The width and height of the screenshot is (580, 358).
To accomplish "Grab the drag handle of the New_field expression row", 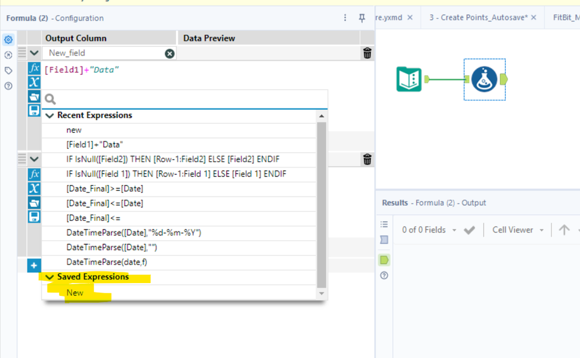I will tap(22, 52).
